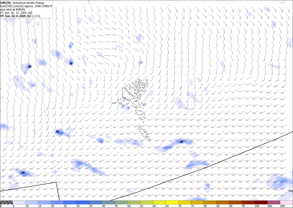Click the 'IT: Sun. 02. 11. 2025 18Z' line
293x208 pixels.
click(x=16, y=13)
